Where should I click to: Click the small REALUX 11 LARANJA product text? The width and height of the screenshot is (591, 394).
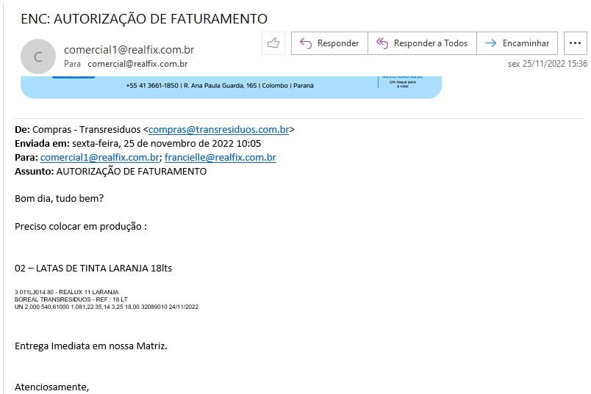[x=67, y=292]
